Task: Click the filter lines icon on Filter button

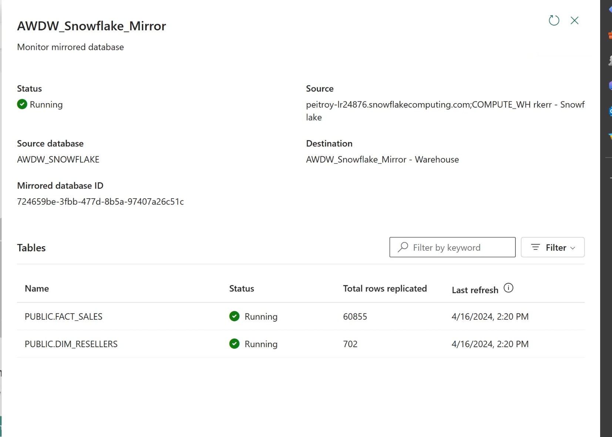Action: tap(535, 247)
